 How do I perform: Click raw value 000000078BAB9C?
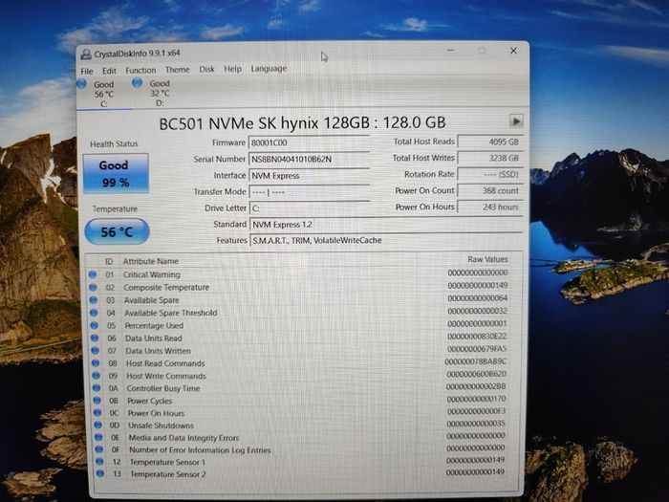tap(475, 361)
